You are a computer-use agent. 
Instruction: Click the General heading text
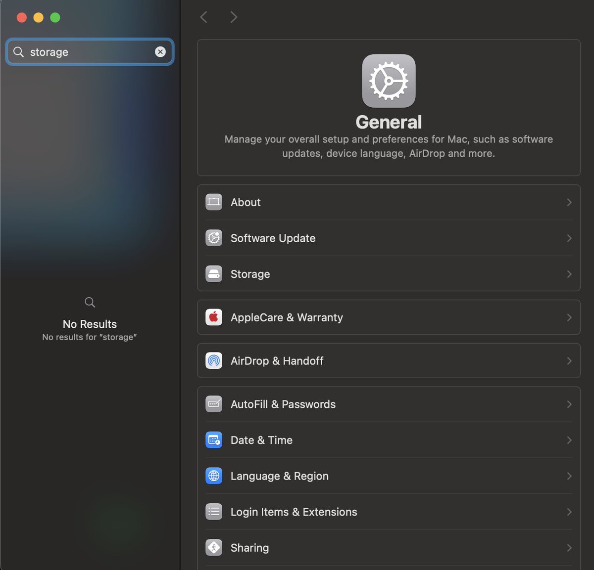tap(389, 122)
